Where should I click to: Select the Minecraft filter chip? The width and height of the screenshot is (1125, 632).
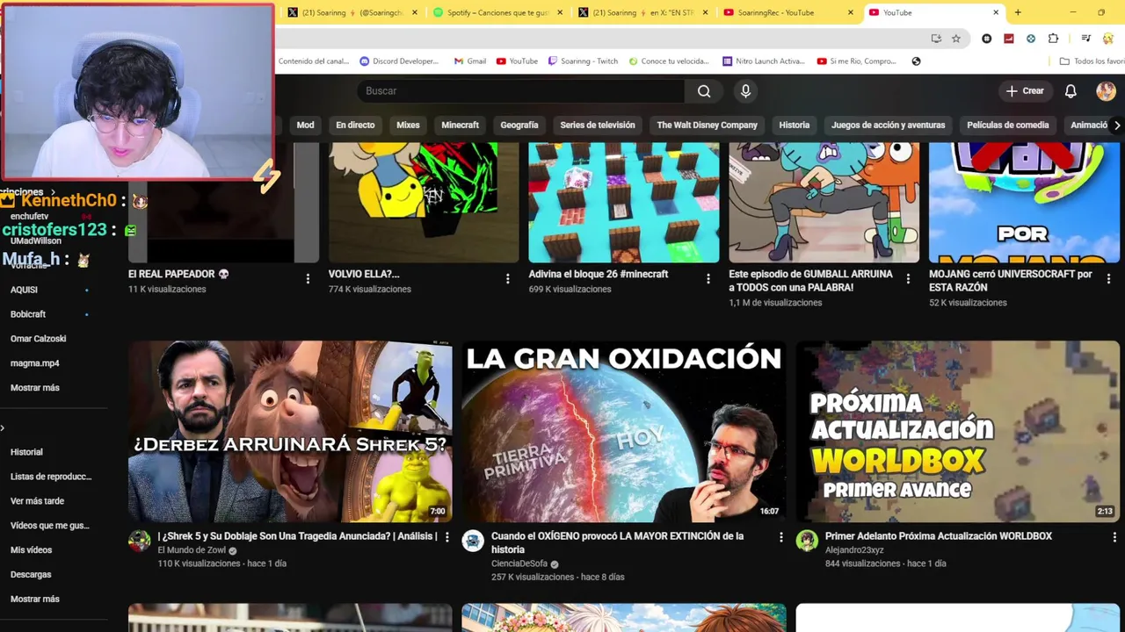(x=460, y=125)
